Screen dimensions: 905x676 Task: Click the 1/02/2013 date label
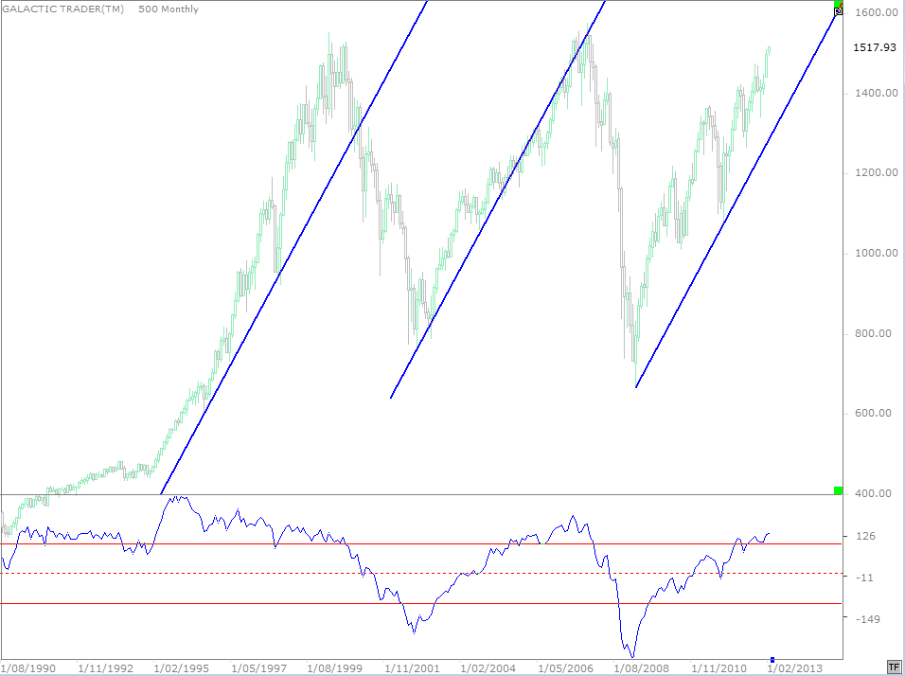[x=795, y=668]
